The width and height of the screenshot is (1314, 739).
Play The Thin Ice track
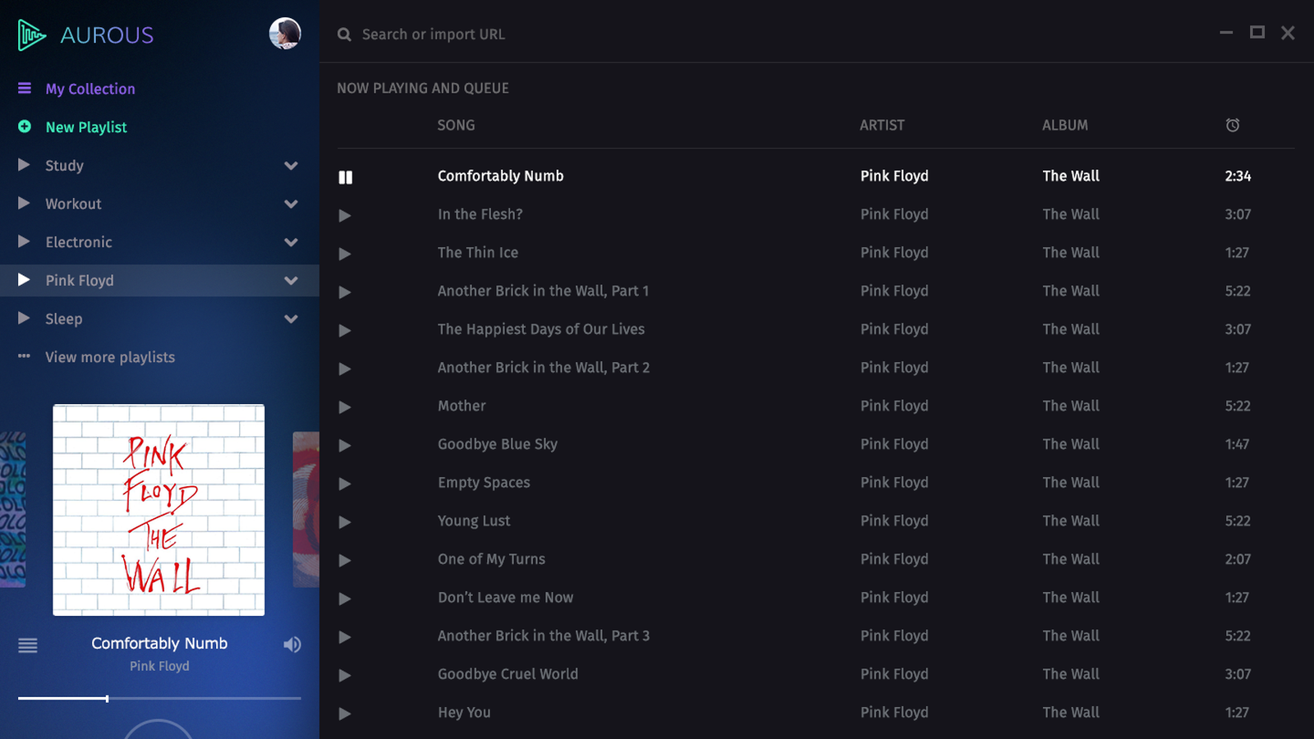coord(345,254)
